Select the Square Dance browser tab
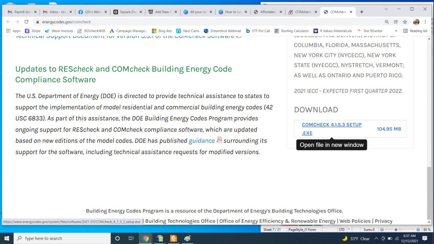 tap(127, 11)
